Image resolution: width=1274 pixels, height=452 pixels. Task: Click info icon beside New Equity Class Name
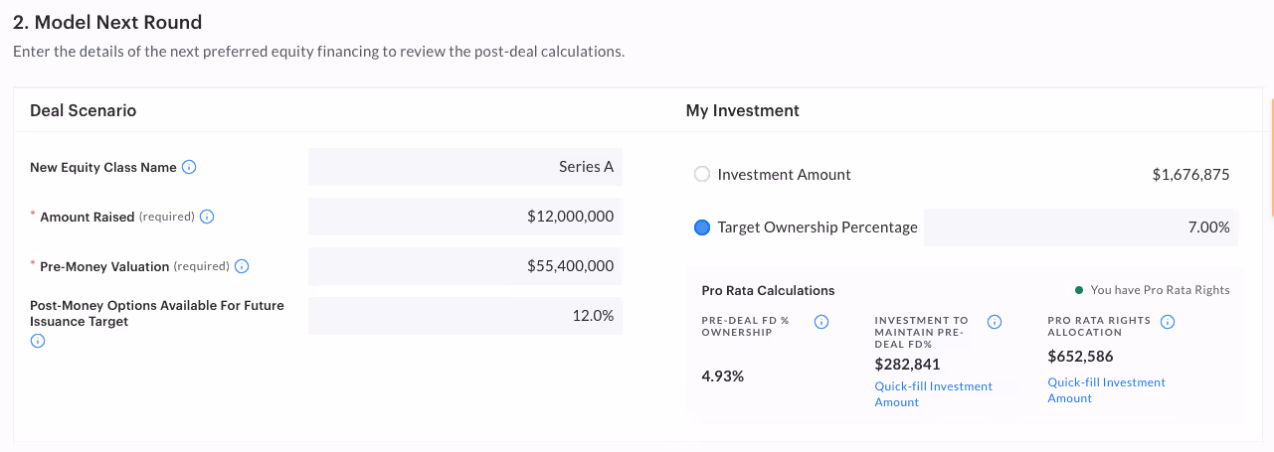coord(189,167)
